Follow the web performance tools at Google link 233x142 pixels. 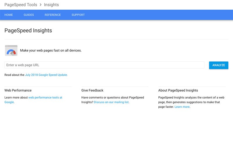pos(45,97)
